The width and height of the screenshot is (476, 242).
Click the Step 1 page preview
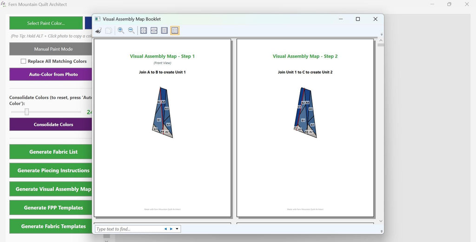point(162,128)
